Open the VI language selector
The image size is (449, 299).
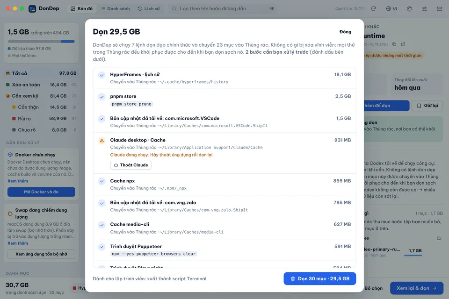tap(391, 8)
